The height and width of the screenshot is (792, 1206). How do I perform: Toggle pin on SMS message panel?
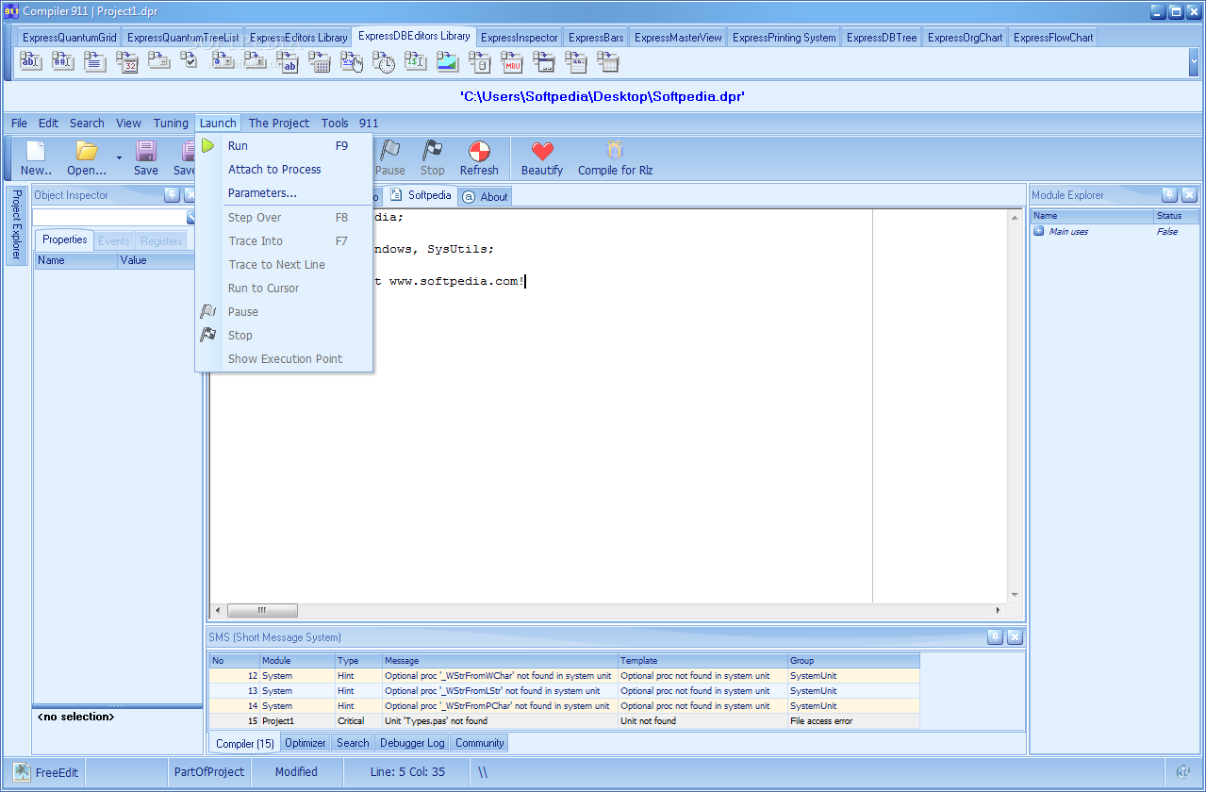point(995,636)
